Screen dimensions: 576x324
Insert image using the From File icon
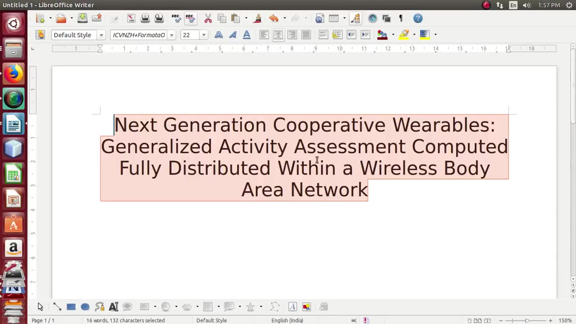click(306, 307)
